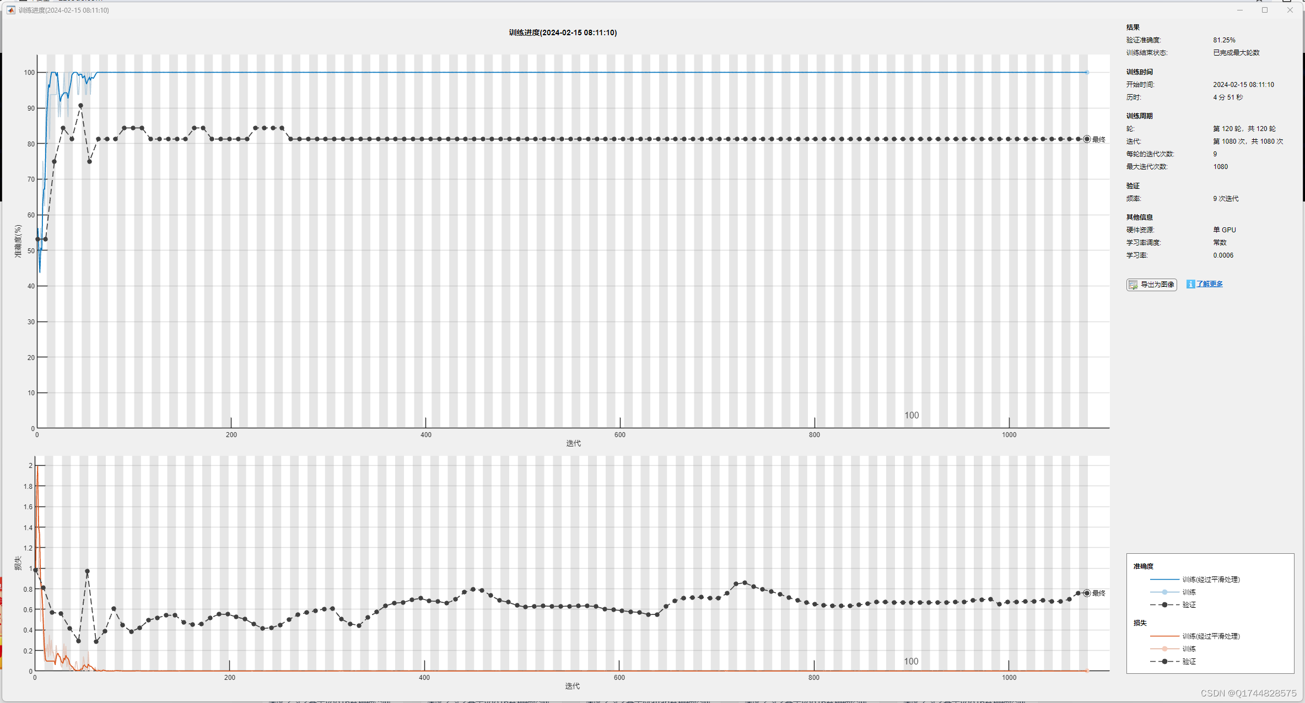The image size is (1305, 703).
Task: Close the training progress window
Action: pyautogui.click(x=1290, y=10)
